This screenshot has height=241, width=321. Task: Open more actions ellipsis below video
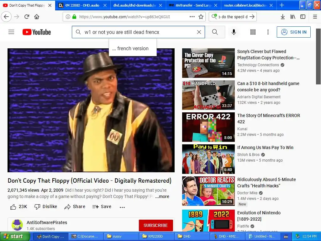(122, 207)
